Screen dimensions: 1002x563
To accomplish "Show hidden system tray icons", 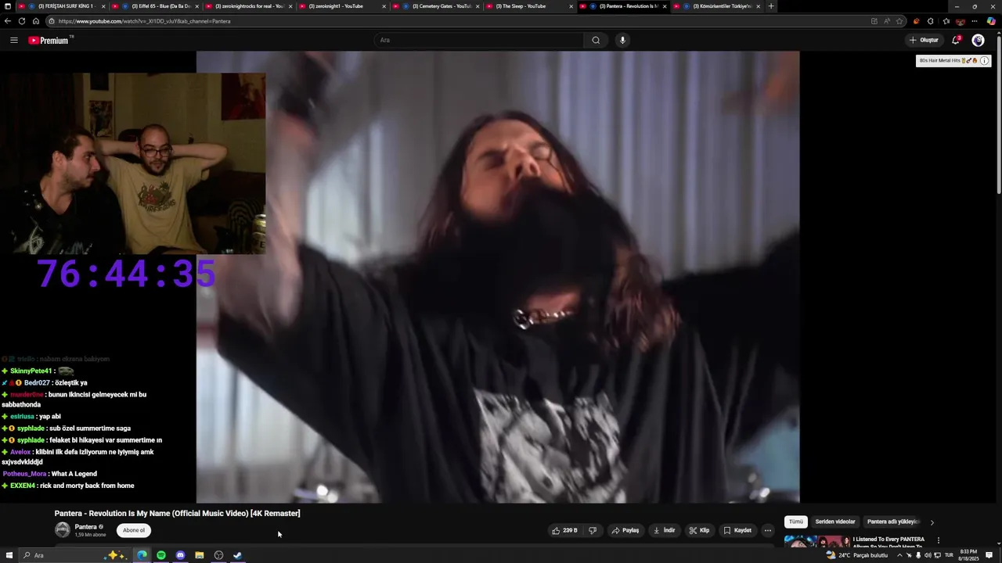I will (x=899, y=555).
